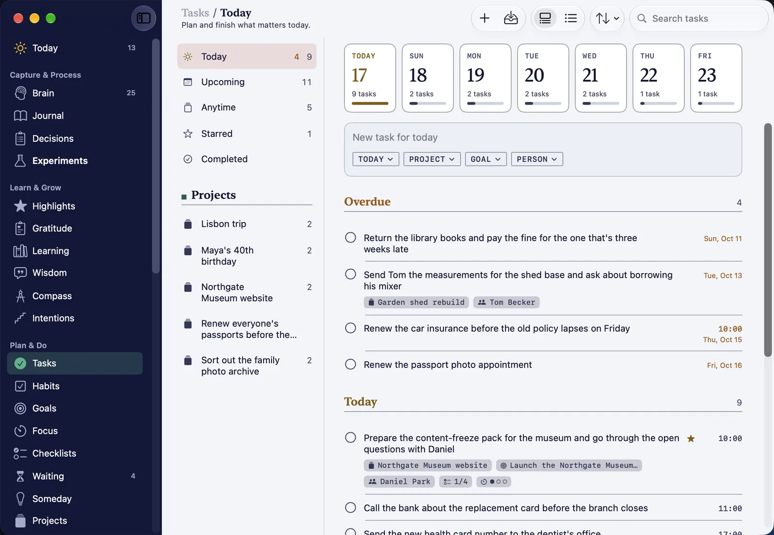Select Monday 19 day card
Screen dimensions: 774x535
(485, 78)
